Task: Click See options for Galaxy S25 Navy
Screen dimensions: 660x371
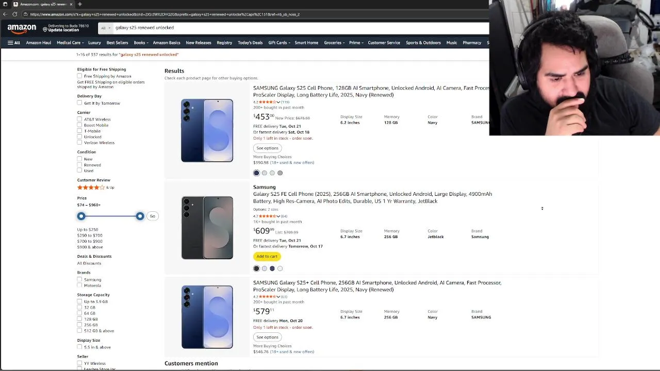Action: point(267,148)
